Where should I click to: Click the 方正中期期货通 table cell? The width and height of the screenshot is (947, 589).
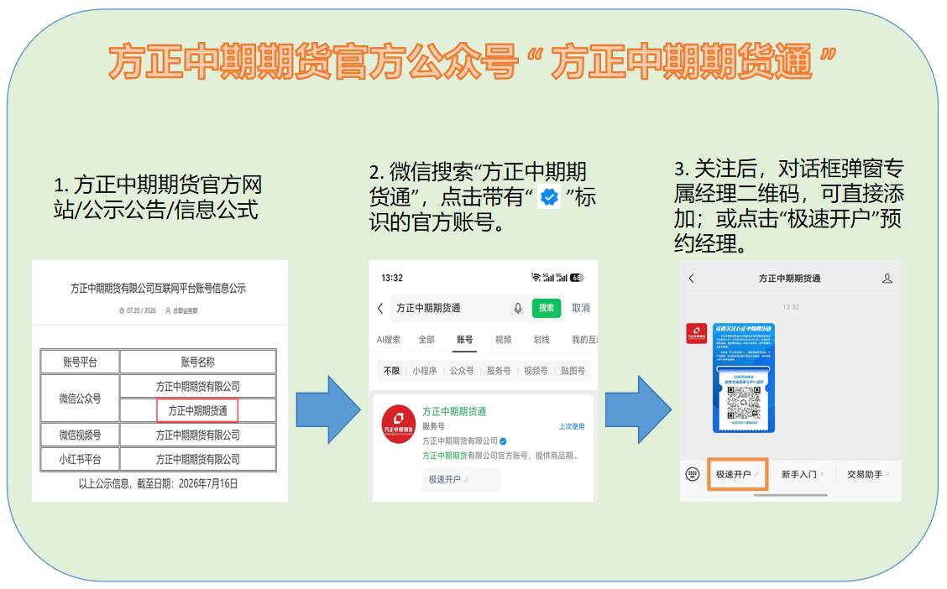point(197,411)
